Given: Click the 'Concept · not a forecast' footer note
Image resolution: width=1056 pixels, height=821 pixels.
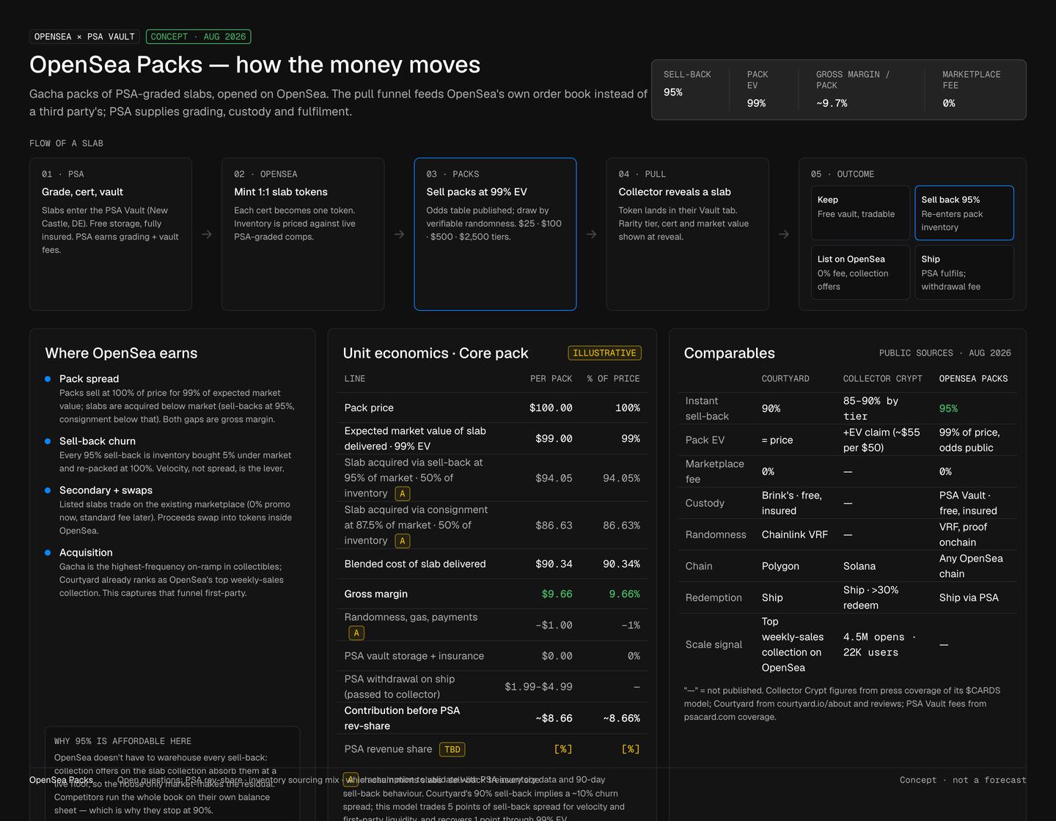Looking at the screenshot, I should [x=963, y=781].
